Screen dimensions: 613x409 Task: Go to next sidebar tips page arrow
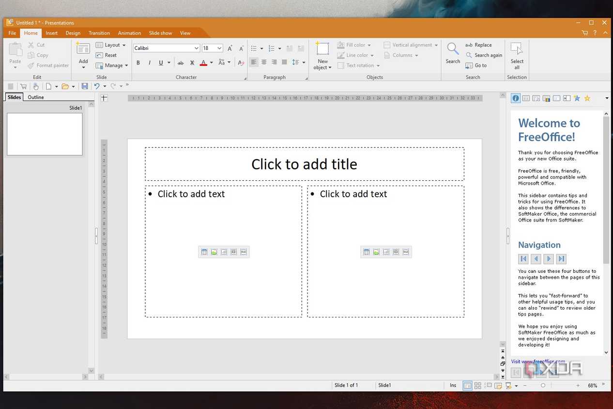549,259
